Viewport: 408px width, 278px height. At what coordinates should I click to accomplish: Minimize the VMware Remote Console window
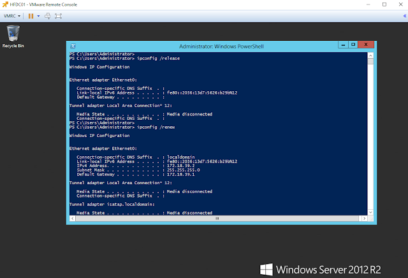[x=368, y=4]
